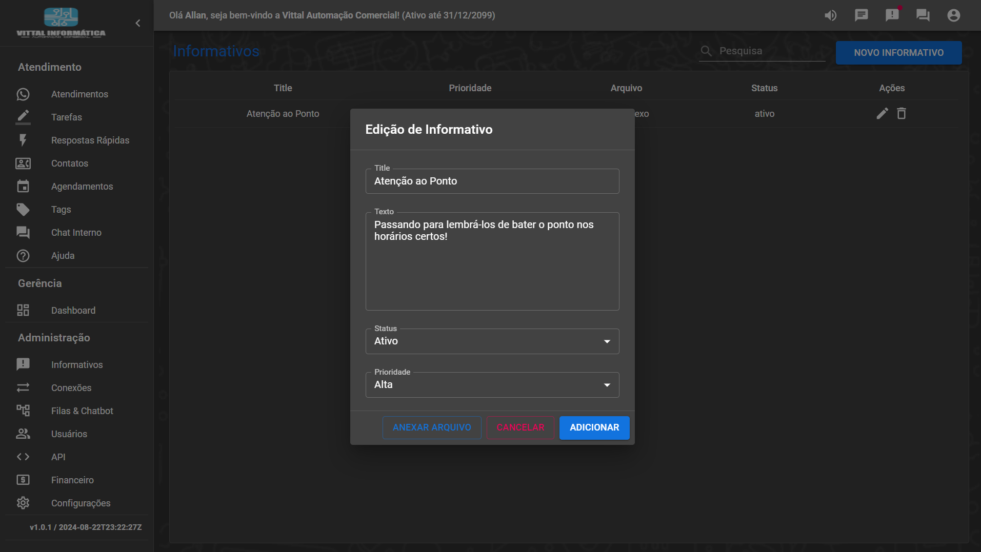The width and height of the screenshot is (981, 552).
Task: Click the Status column header
Action: click(x=764, y=88)
